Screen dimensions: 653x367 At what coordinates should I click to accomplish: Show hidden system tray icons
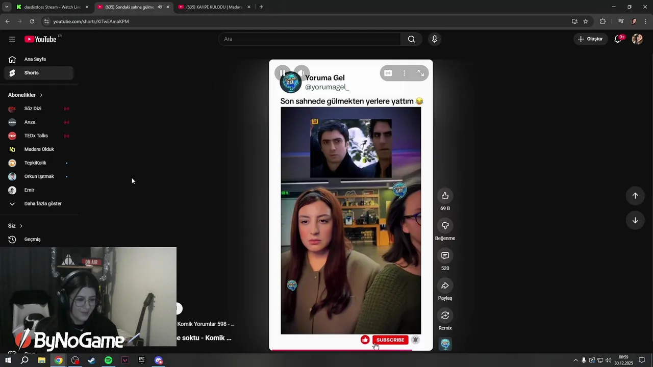pos(576,360)
